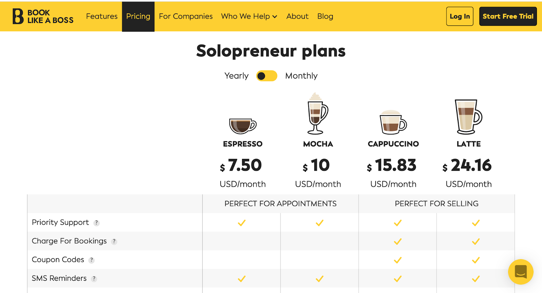Open the chat widget bubble

(x=521, y=272)
